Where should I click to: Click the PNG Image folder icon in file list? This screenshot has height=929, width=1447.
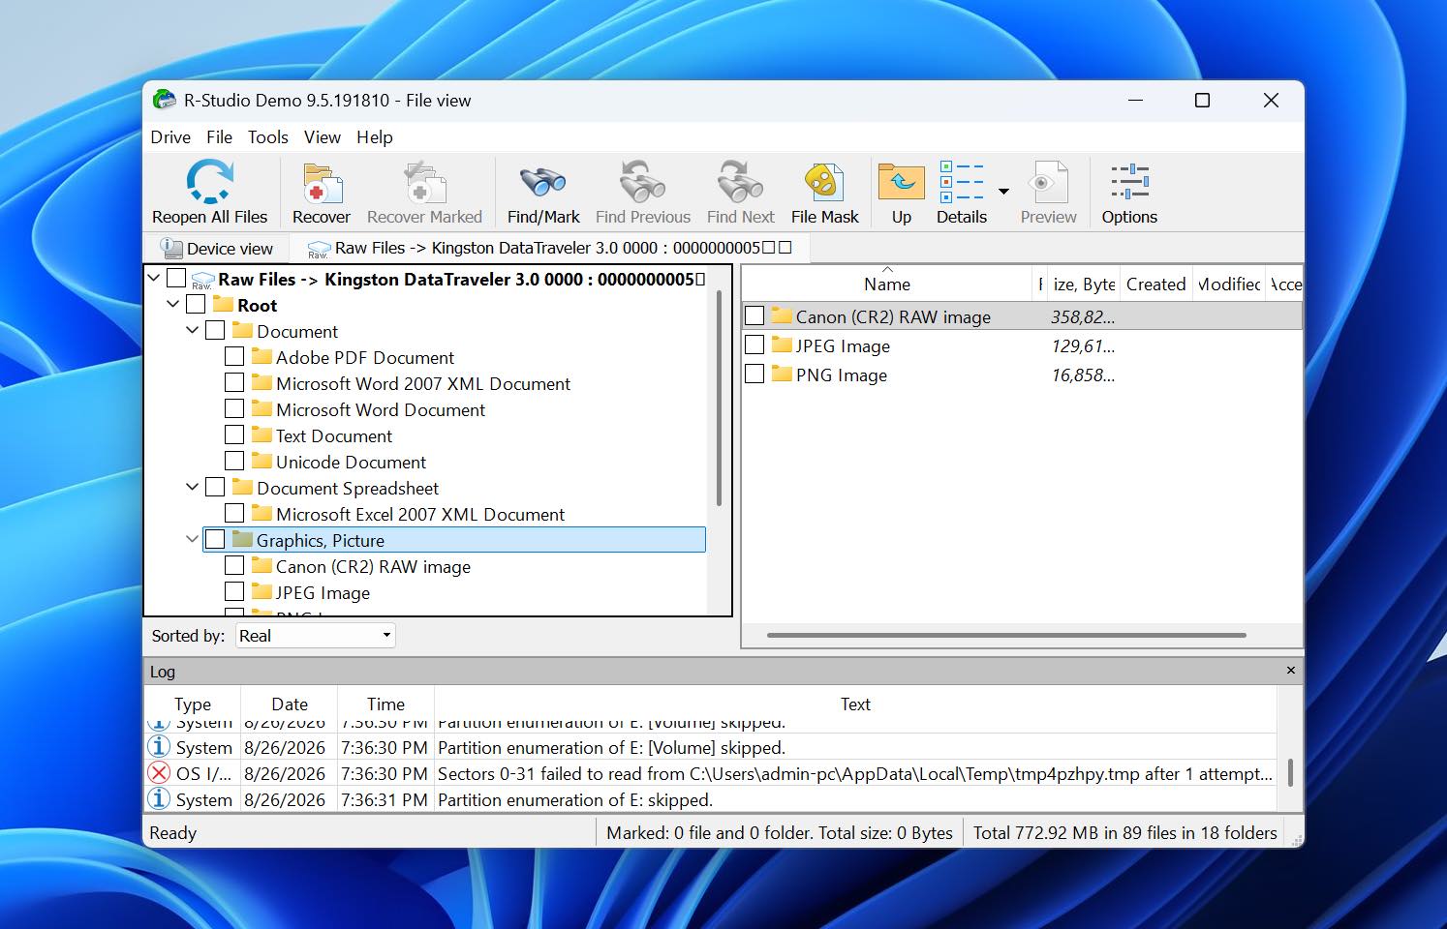point(782,374)
